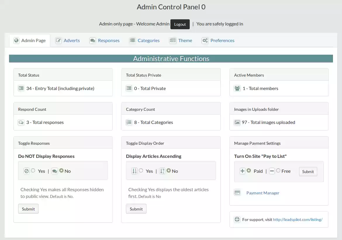Open the Payment Manager link
342x240 pixels.
tap(262, 193)
